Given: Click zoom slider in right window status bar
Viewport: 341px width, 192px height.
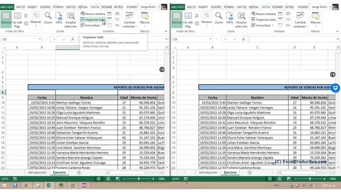Looking at the screenshot, I should (310, 179).
